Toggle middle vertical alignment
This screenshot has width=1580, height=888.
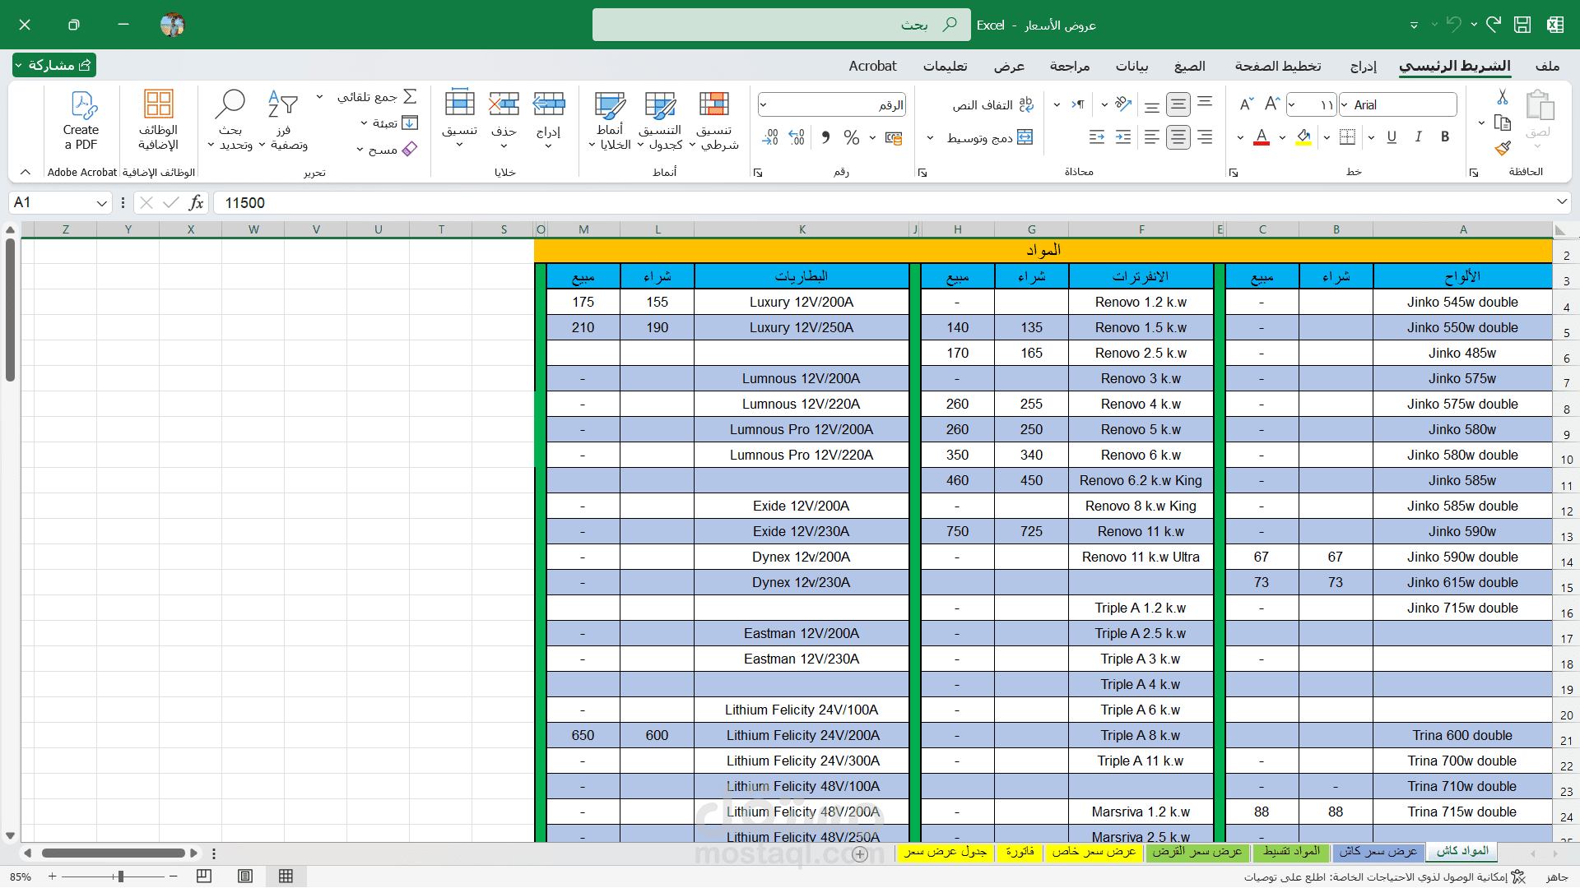click(1178, 104)
